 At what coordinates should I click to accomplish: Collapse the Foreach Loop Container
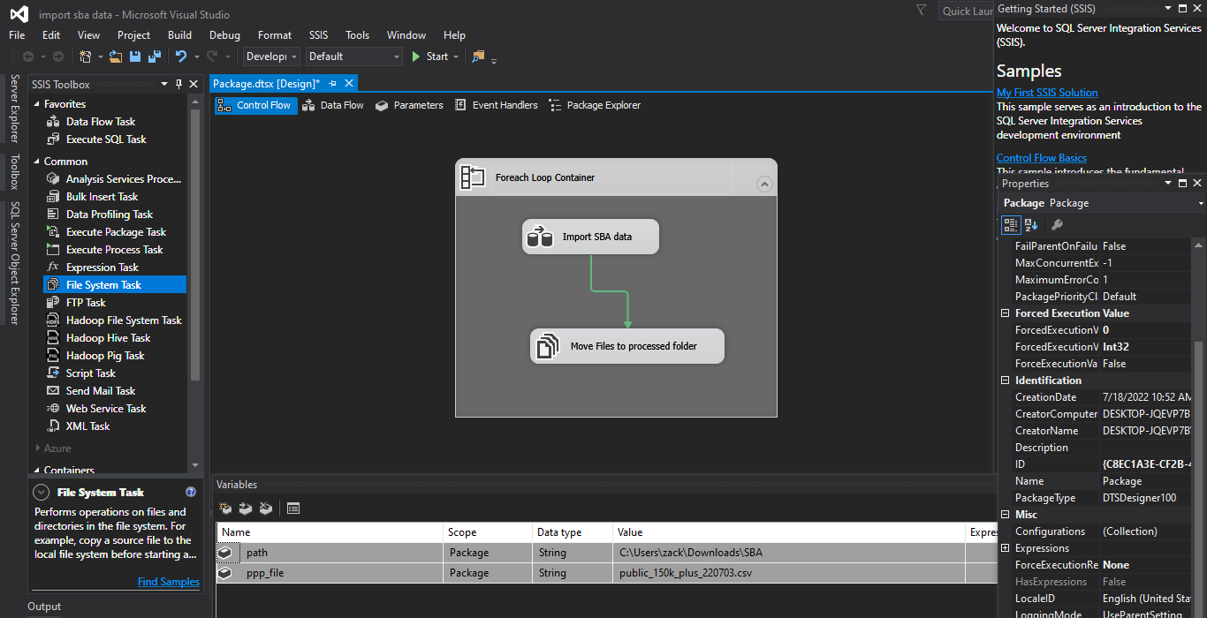tap(765, 185)
